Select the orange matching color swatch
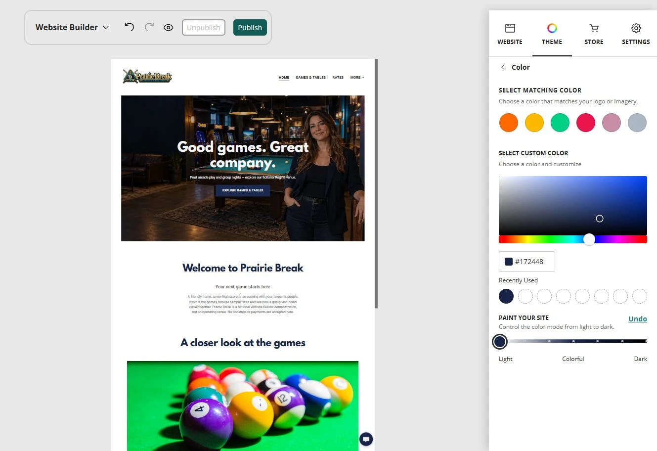 point(509,123)
